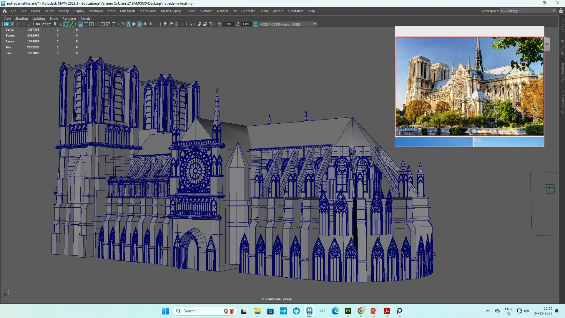Toggle the color management ON button
Image resolution: width=565 pixels, height=318 pixels.
(255, 24)
